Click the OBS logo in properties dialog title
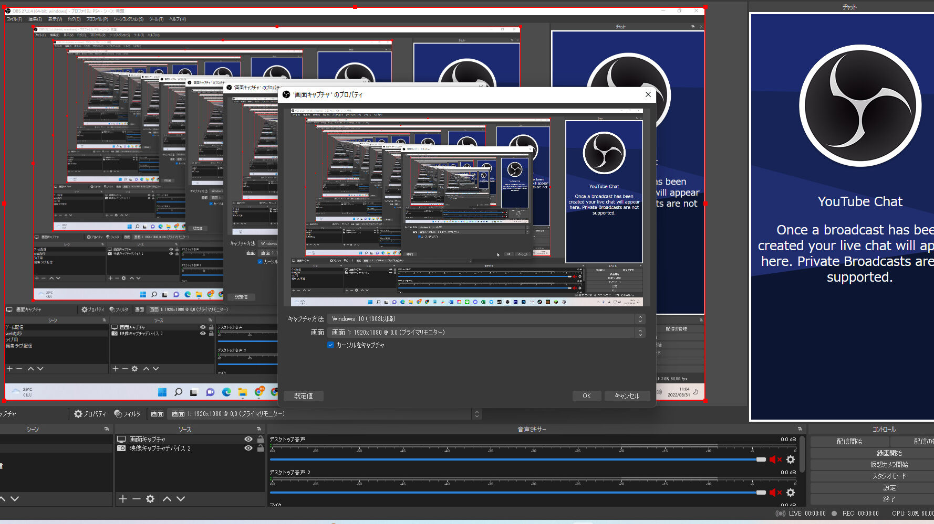934x524 pixels. [x=286, y=94]
